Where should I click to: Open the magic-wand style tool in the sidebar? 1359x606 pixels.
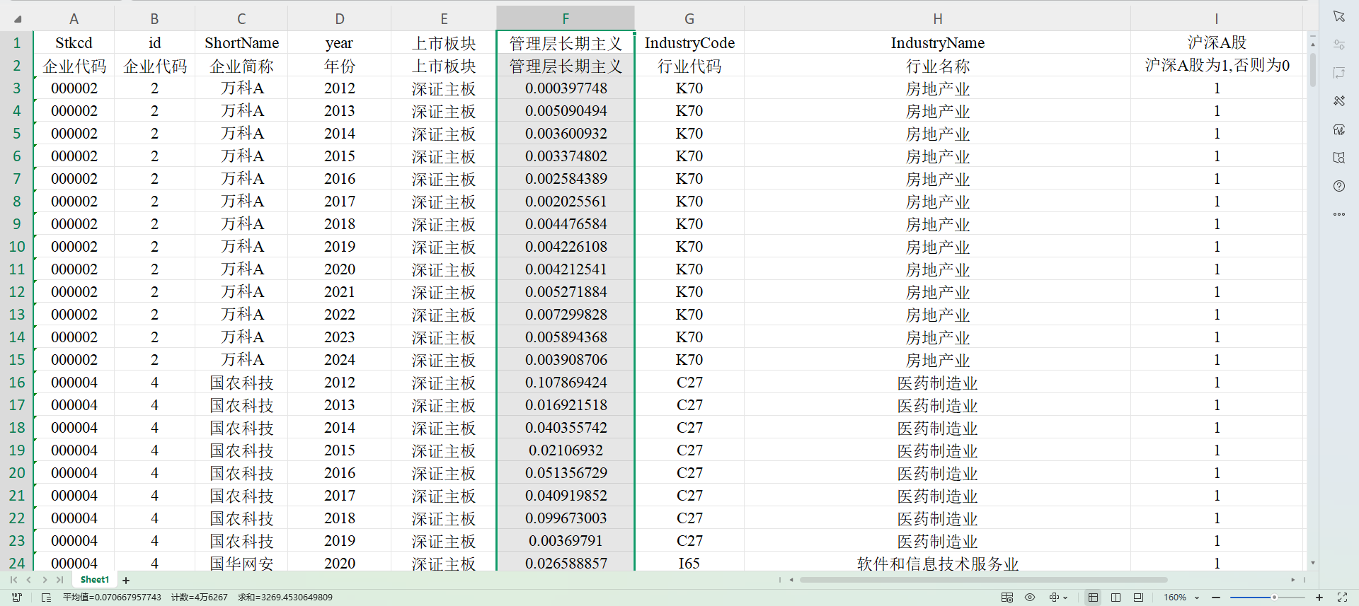point(1338,101)
